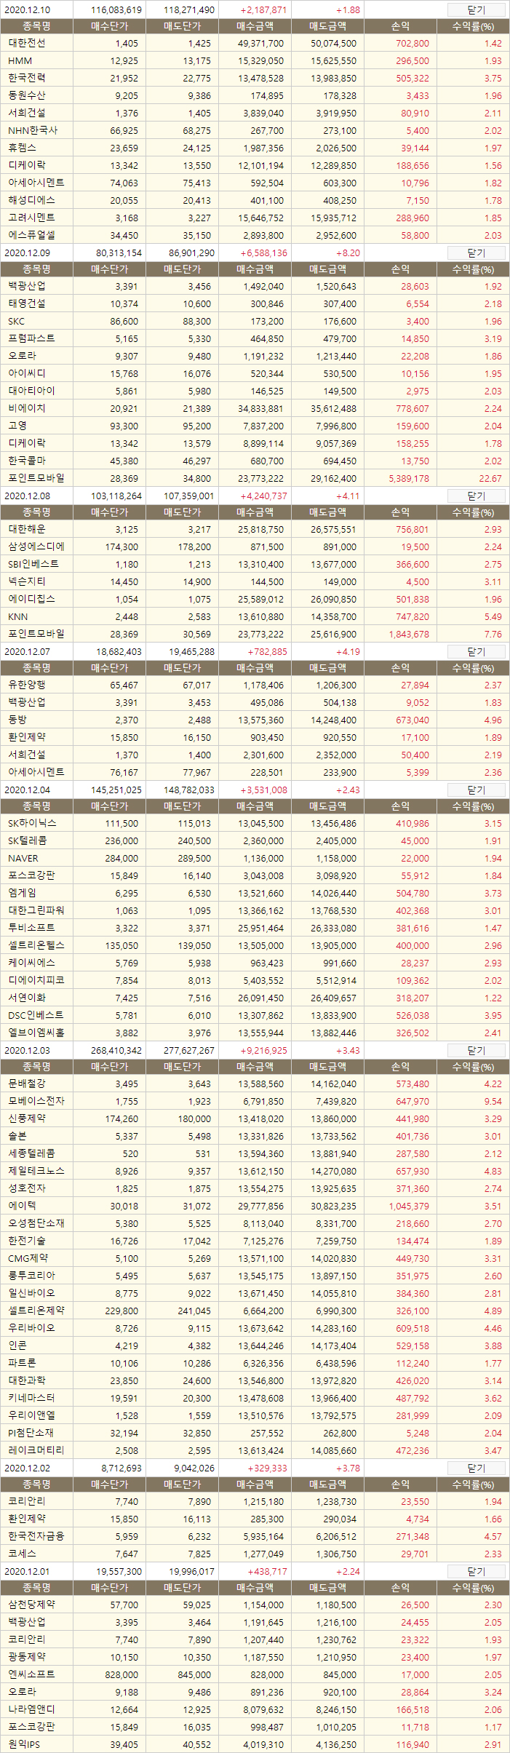This screenshot has width=510, height=1753.
Task: Select the 셀트리온헬스 stock name
Action: click(x=36, y=945)
